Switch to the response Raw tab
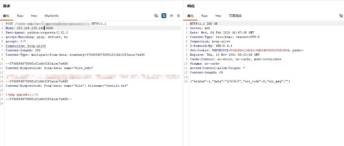This screenshot has height=146, width=344. pyautogui.click(x=204, y=16)
